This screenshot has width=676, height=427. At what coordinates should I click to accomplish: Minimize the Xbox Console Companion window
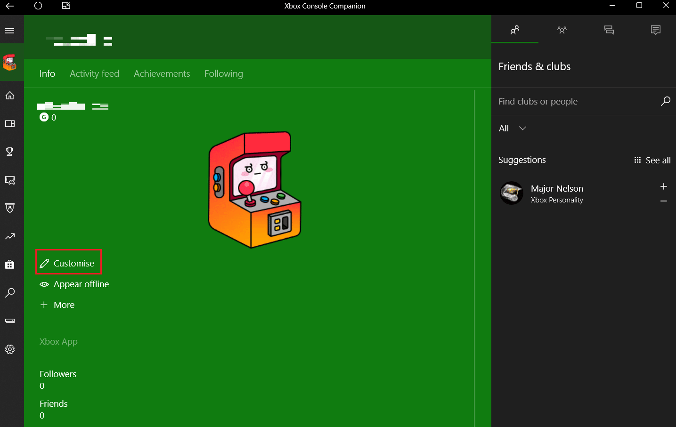click(612, 6)
